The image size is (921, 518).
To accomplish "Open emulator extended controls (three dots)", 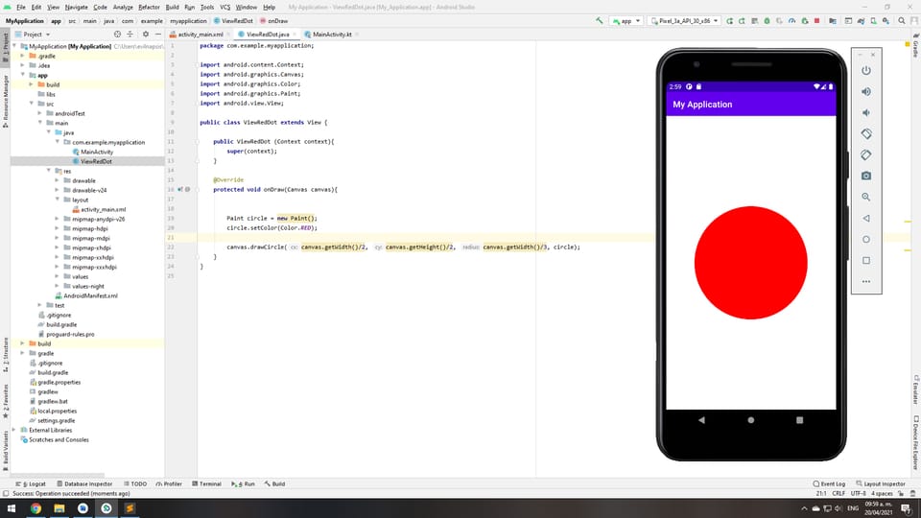I will click(x=866, y=281).
